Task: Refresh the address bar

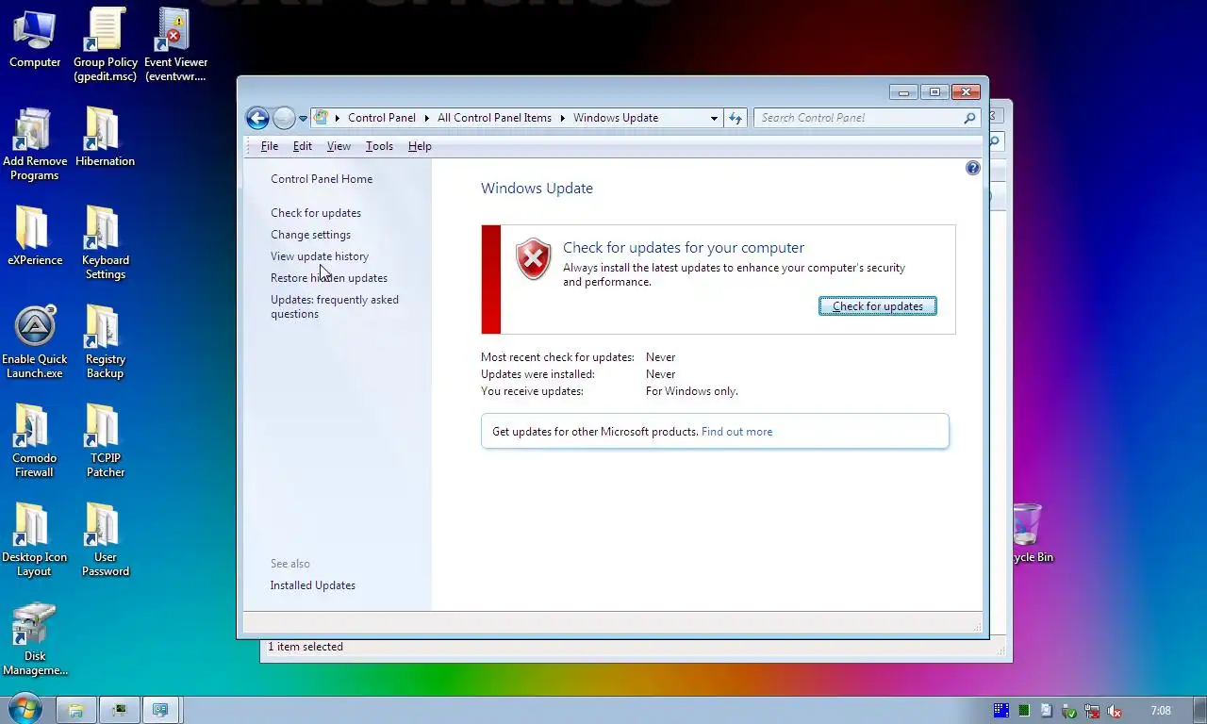Action: coord(736,118)
